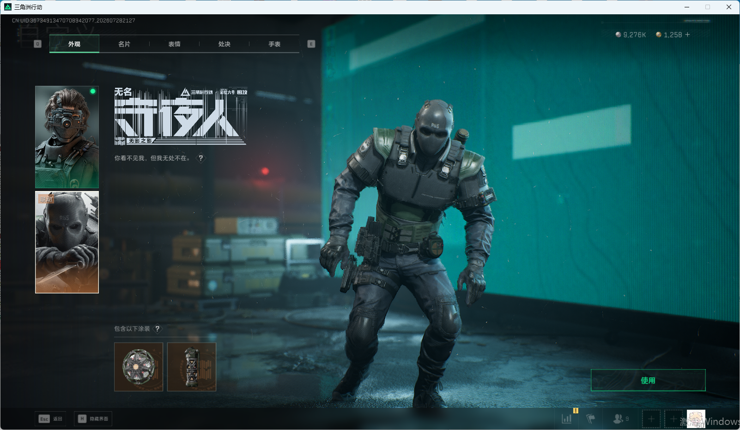This screenshot has width=740, height=430.
Task: Click the Q previous-tab key icon
Action: tap(38, 44)
